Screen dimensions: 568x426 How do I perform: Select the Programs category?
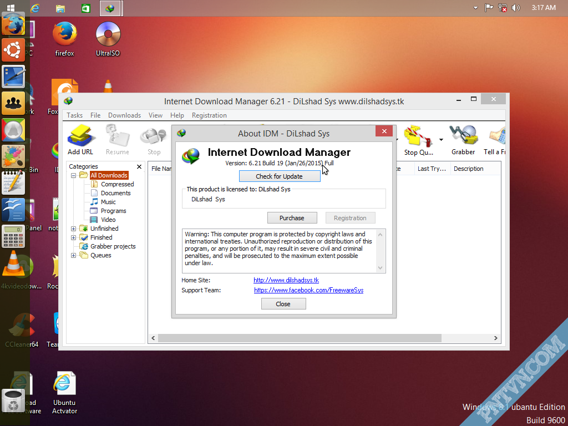point(113,211)
